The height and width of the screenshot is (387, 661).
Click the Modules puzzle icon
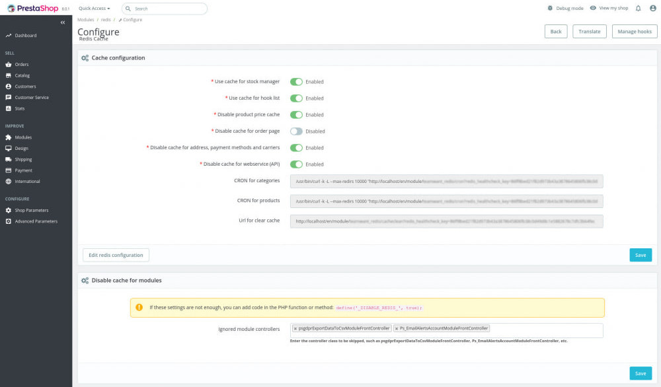pos(9,137)
